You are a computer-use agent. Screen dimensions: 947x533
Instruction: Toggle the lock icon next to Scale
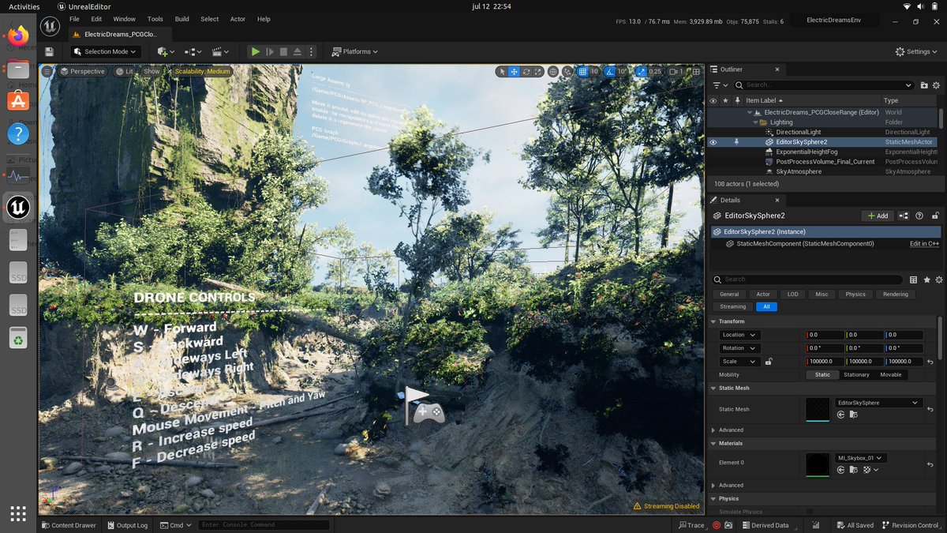[769, 362]
